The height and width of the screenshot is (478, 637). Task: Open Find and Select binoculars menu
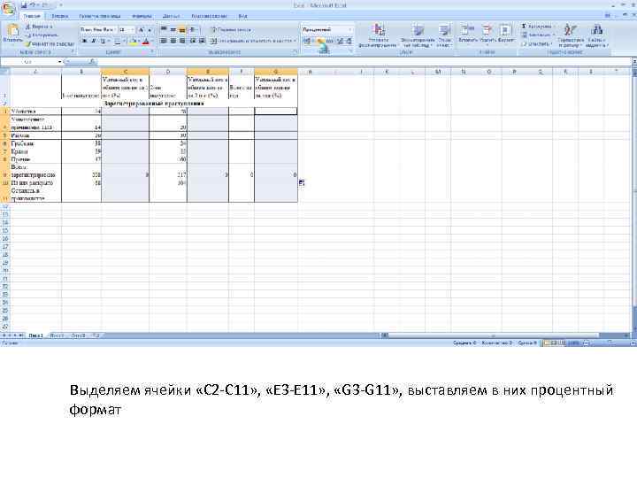coord(597,35)
